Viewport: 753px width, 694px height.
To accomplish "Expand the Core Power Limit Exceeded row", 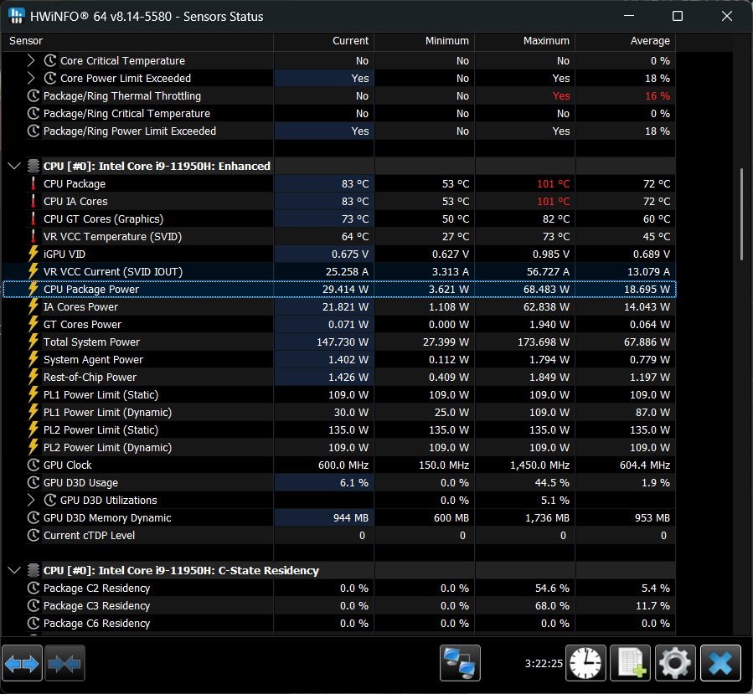I will tap(31, 78).
